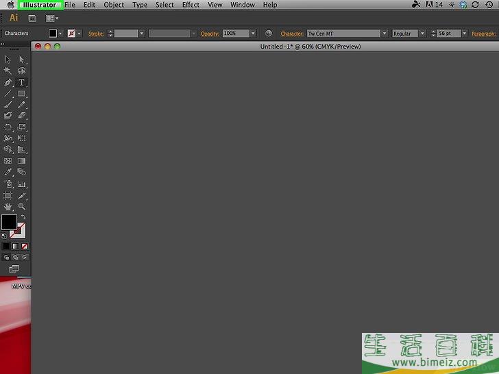Click the black Fill color swatch

tap(8, 222)
